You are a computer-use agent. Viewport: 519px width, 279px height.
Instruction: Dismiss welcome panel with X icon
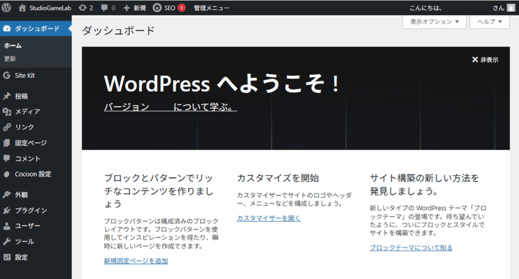tap(475, 60)
